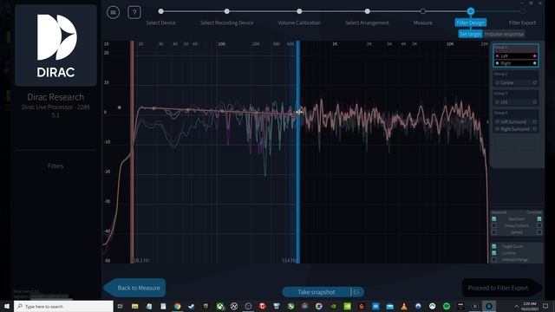This screenshot has height=312, width=555.
Task: Toggle the Measured Spectrum checkbox
Action: click(494, 219)
